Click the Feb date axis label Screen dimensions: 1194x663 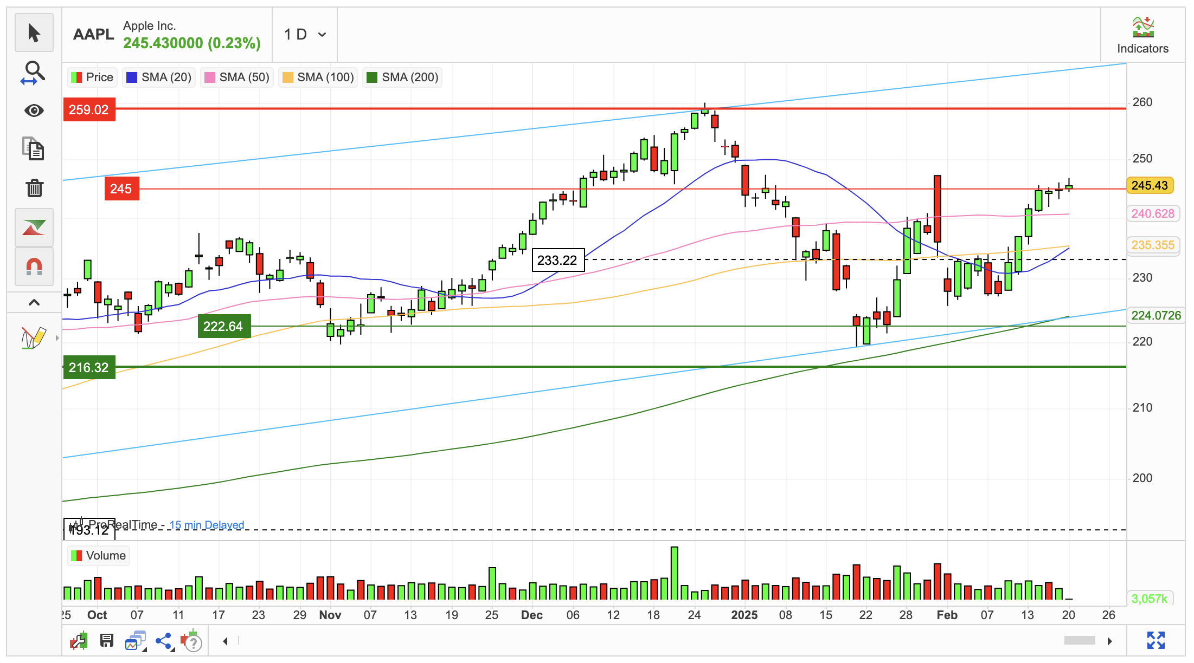947,615
